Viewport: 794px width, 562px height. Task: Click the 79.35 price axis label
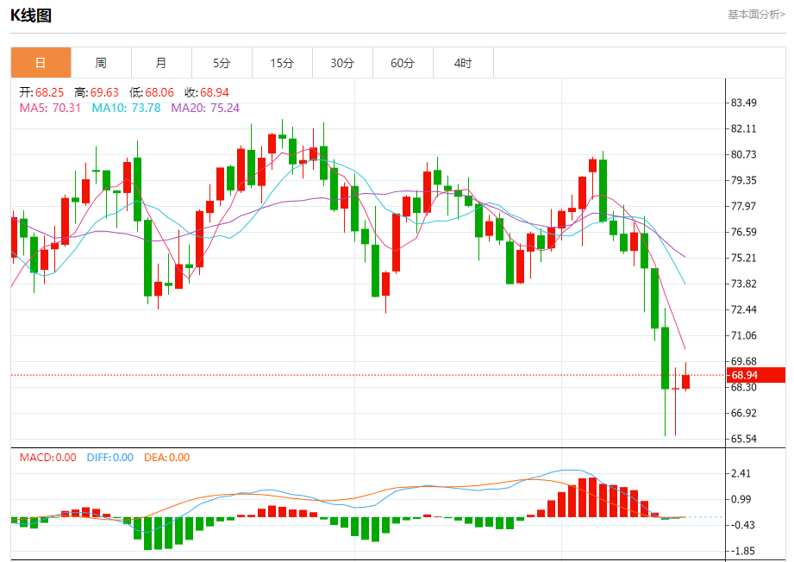[x=744, y=180]
